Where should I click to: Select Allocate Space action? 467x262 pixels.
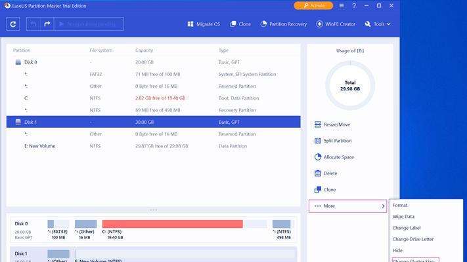click(x=334, y=157)
